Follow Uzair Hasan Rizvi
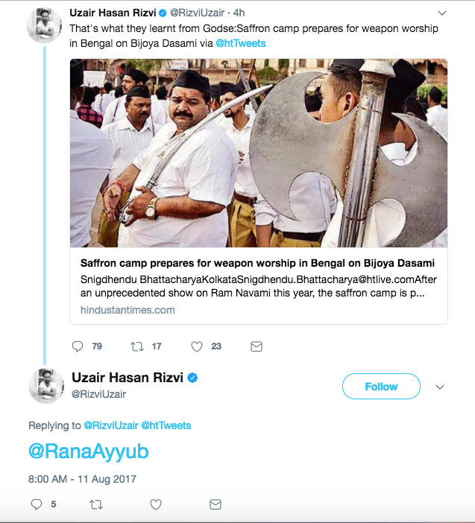 381,387
